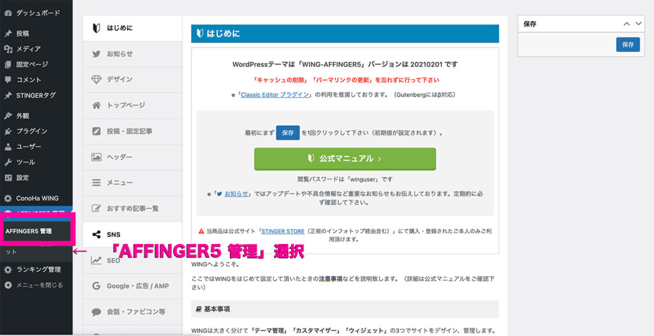Follow the お知らせ Twitter link in notice
654x336 pixels.
click(x=236, y=194)
